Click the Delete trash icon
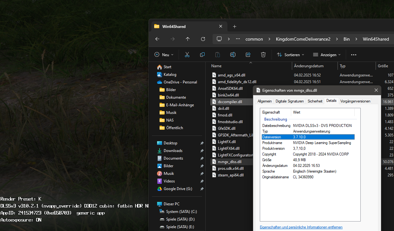Screen dimensions: 394x231 click(x=263, y=55)
